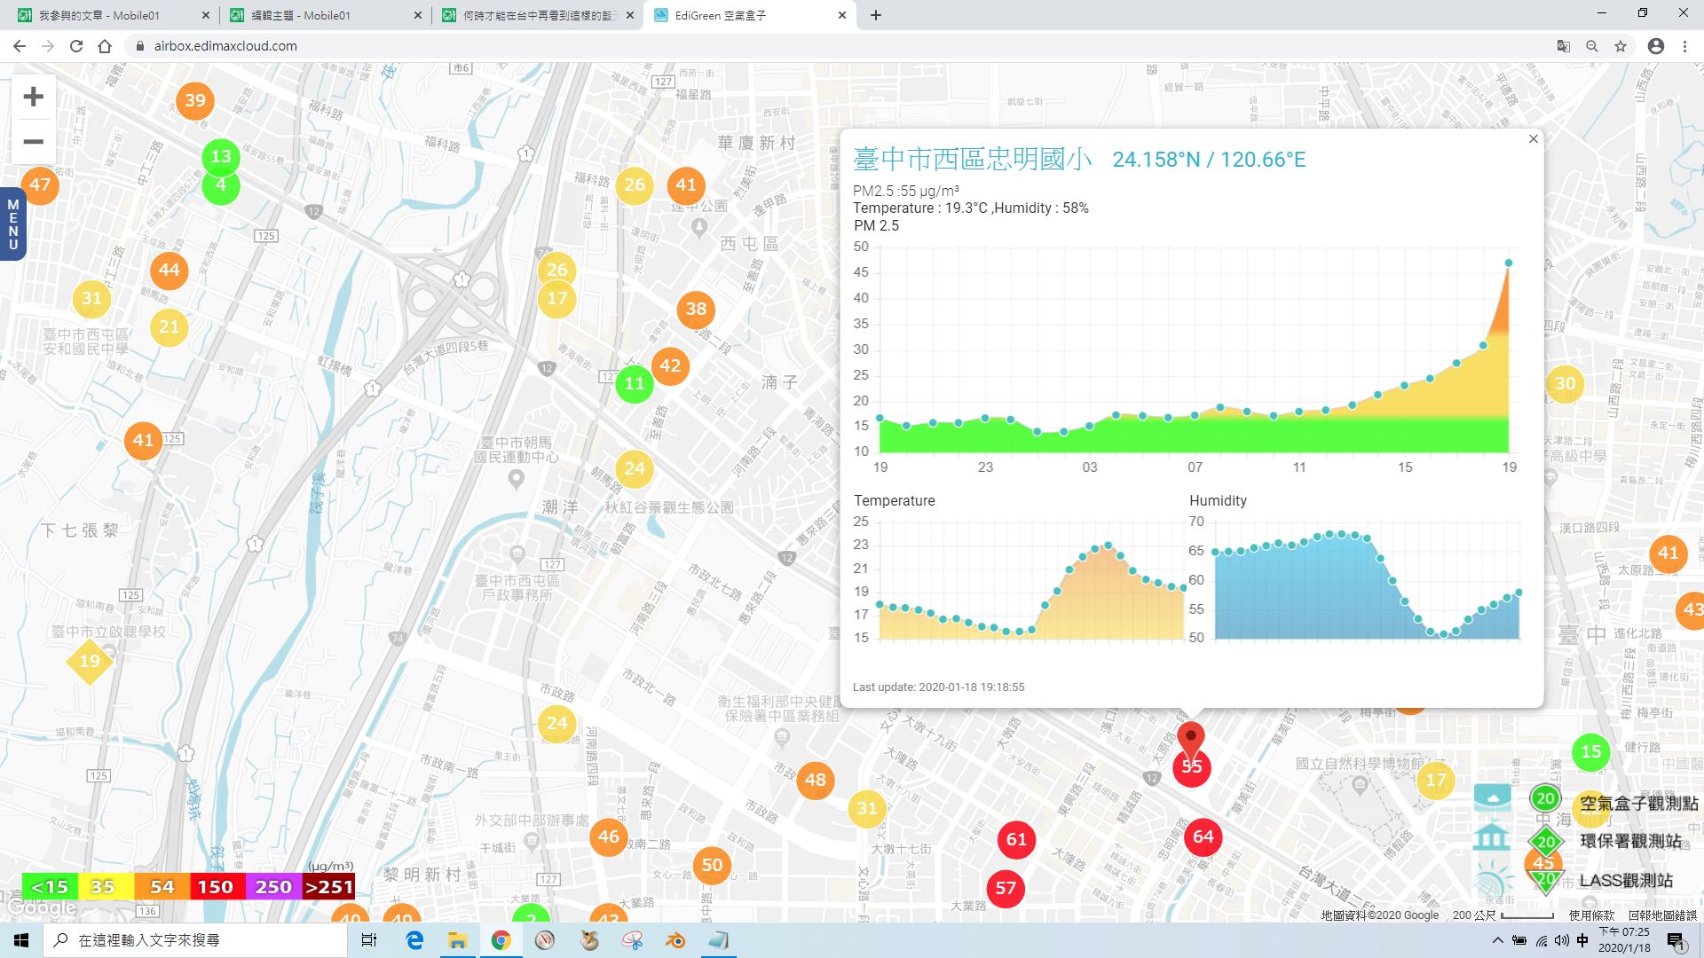The image size is (1704, 958).
Task: Zoom in the map with plus button
Action: pyautogui.click(x=33, y=97)
